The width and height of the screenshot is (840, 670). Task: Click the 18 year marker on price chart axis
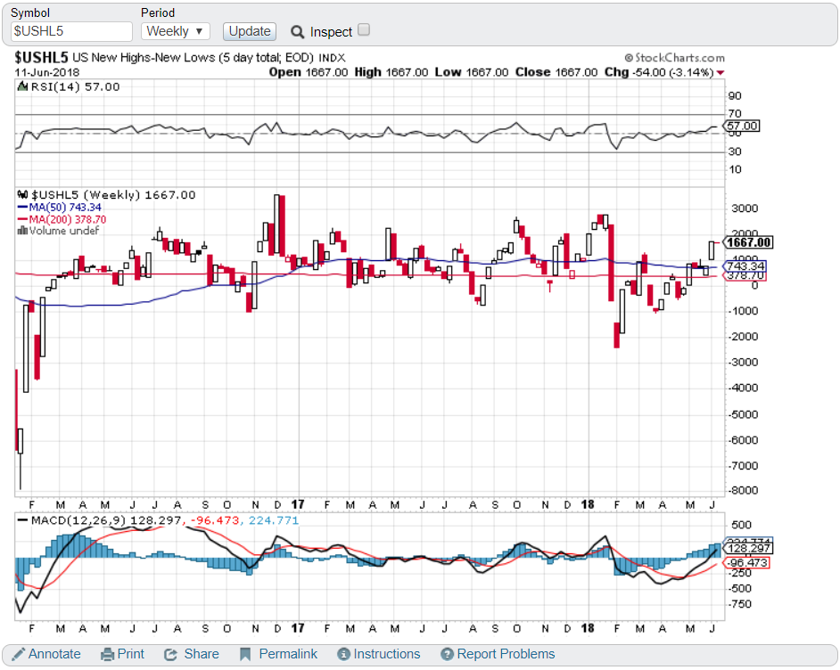589,504
